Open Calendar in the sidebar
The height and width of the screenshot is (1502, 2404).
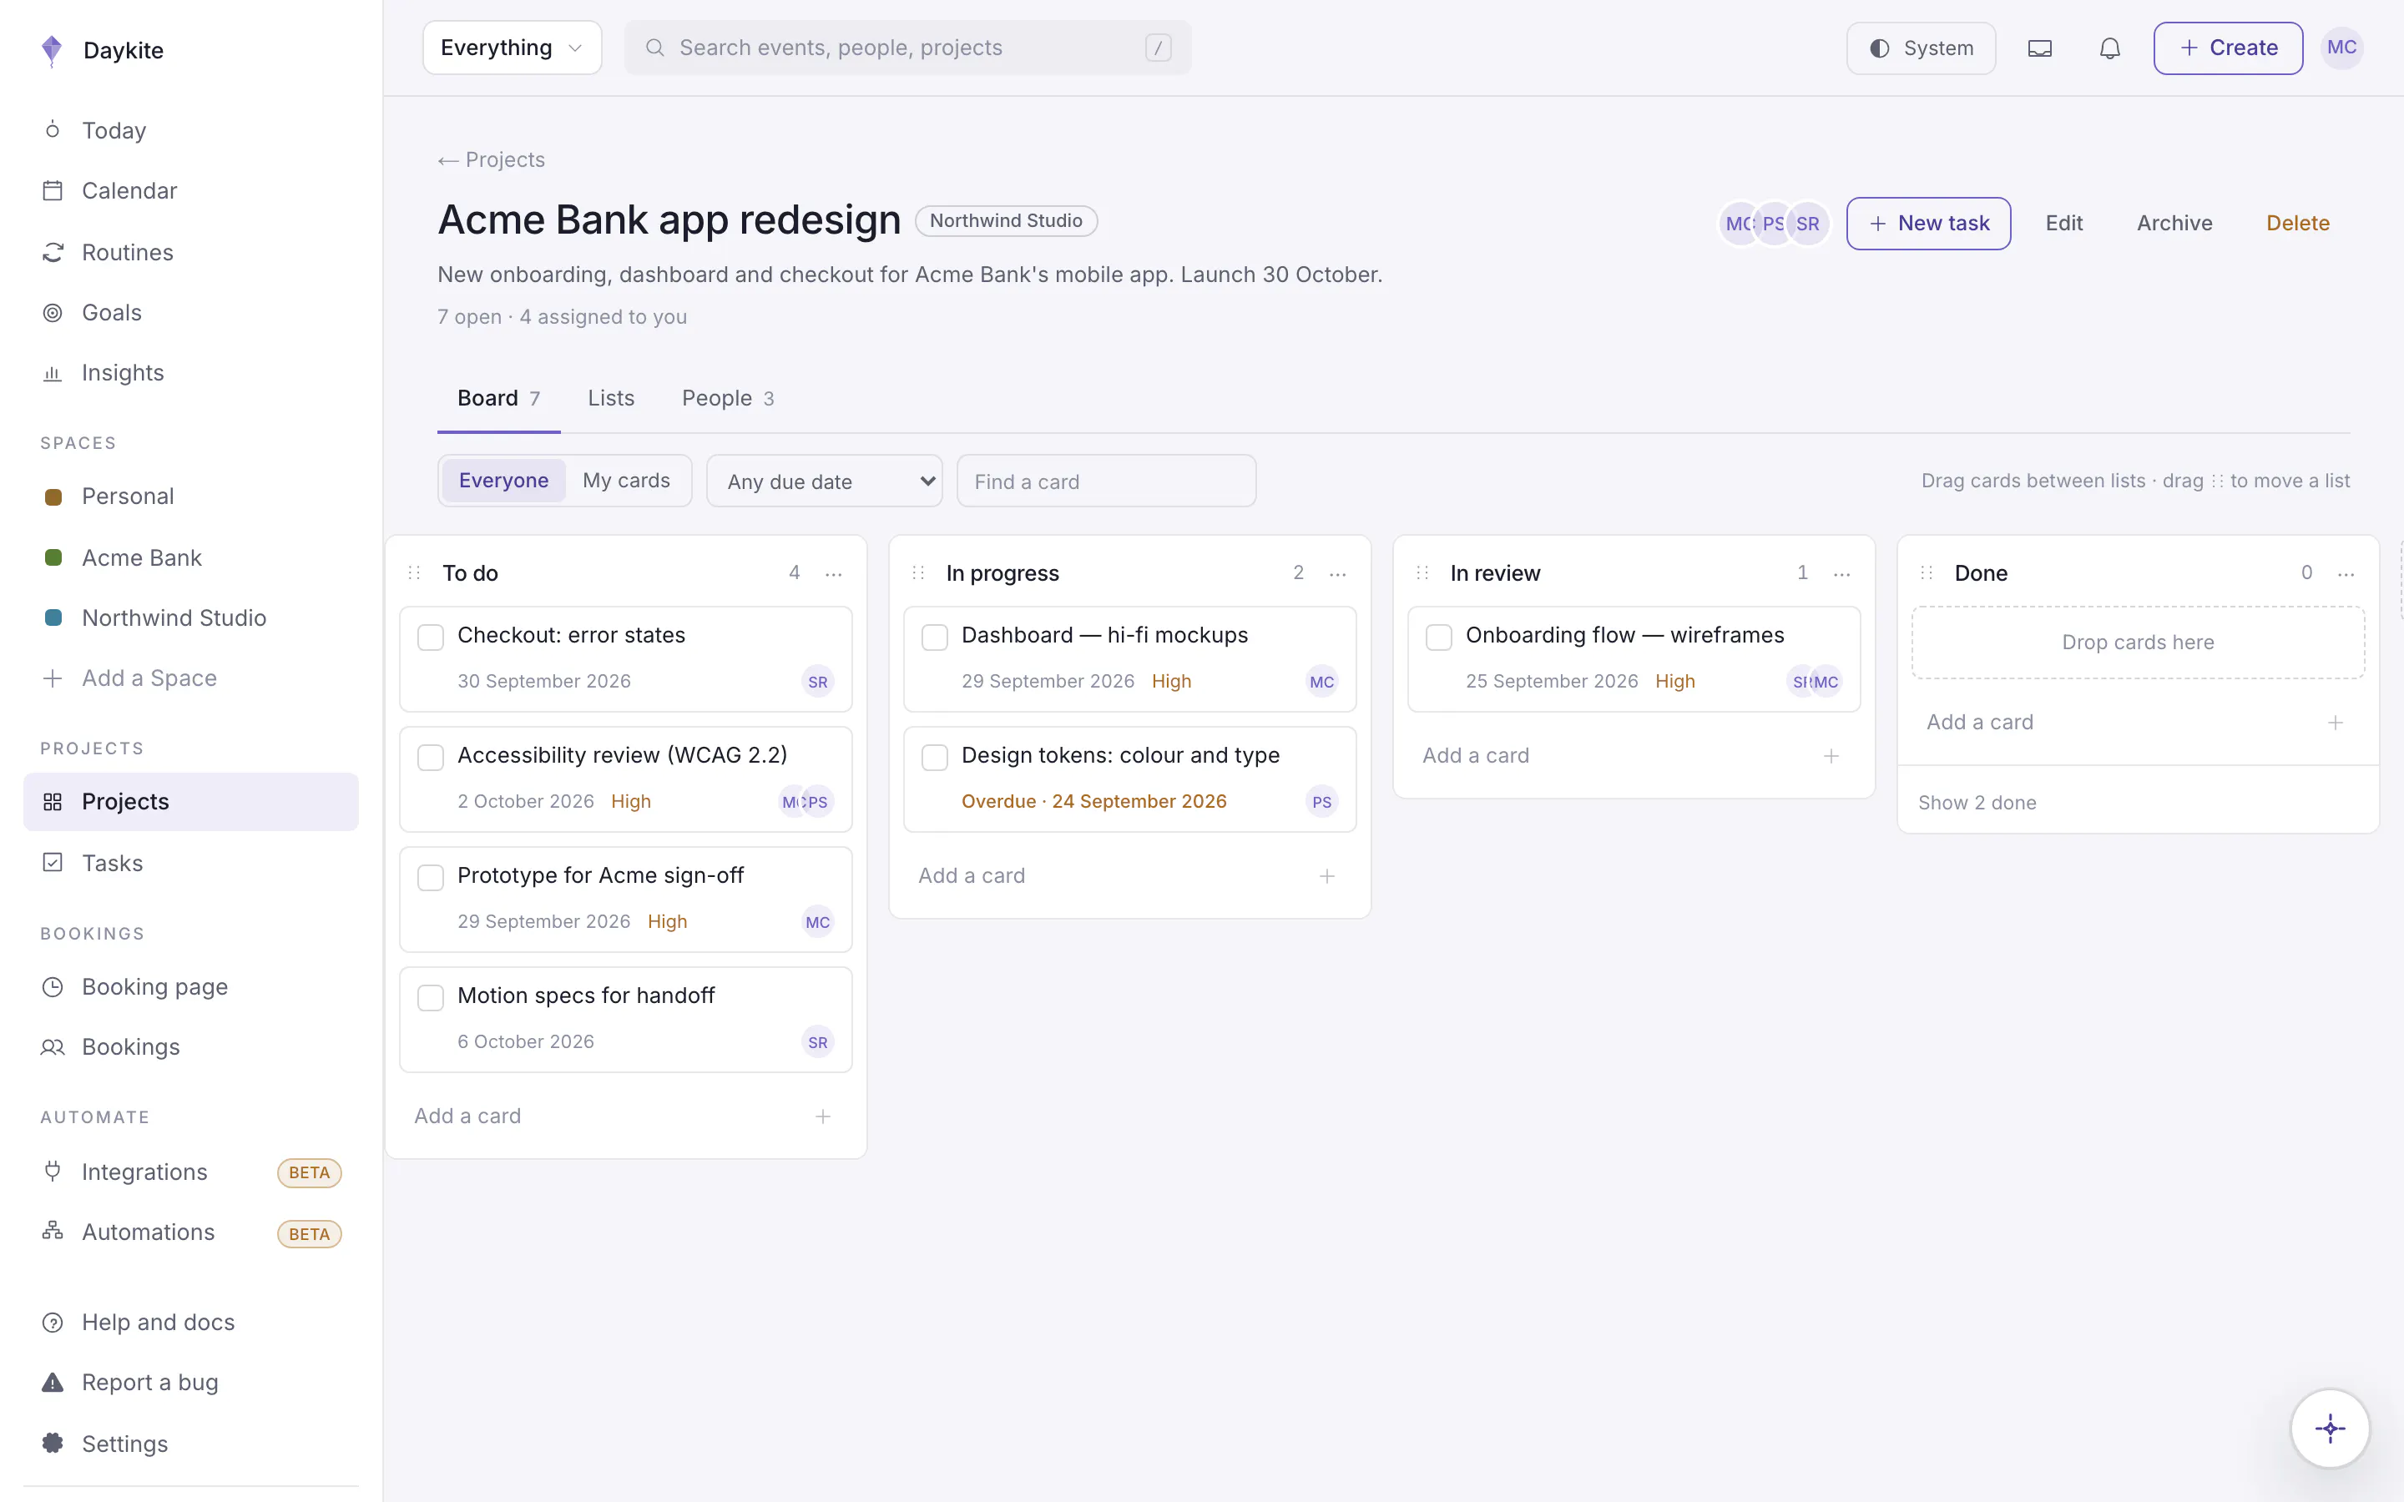(190, 191)
